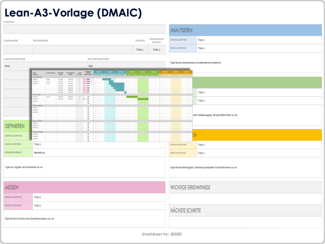The width and height of the screenshot is (325, 244).
Task: Select the pink MESSEN section header
Action: click(x=84, y=187)
